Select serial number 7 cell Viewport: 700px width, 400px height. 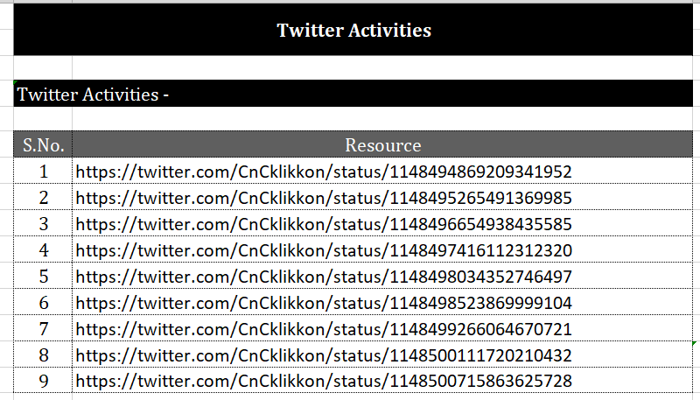tap(43, 328)
